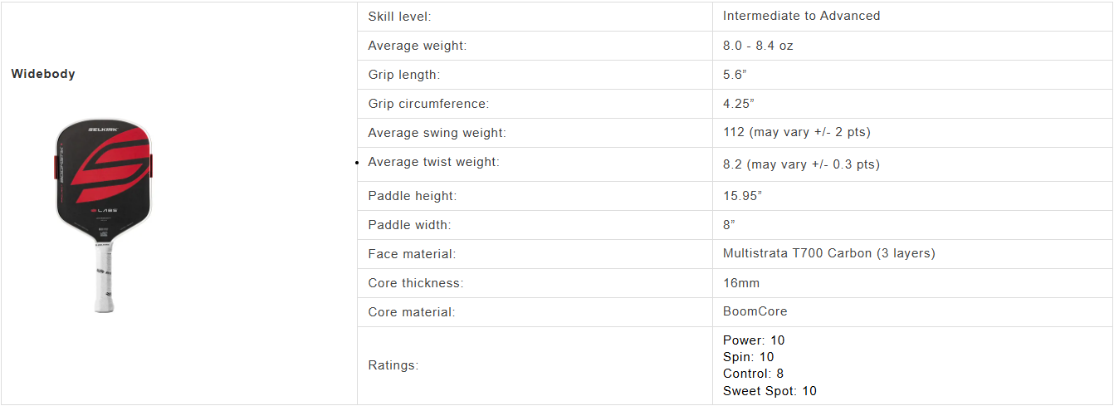Click the Control: 8 rating
This screenshot has height=406, width=1114.
click(753, 374)
